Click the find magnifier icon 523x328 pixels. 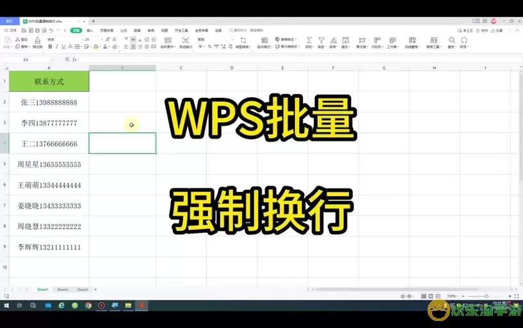click(452, 40)
